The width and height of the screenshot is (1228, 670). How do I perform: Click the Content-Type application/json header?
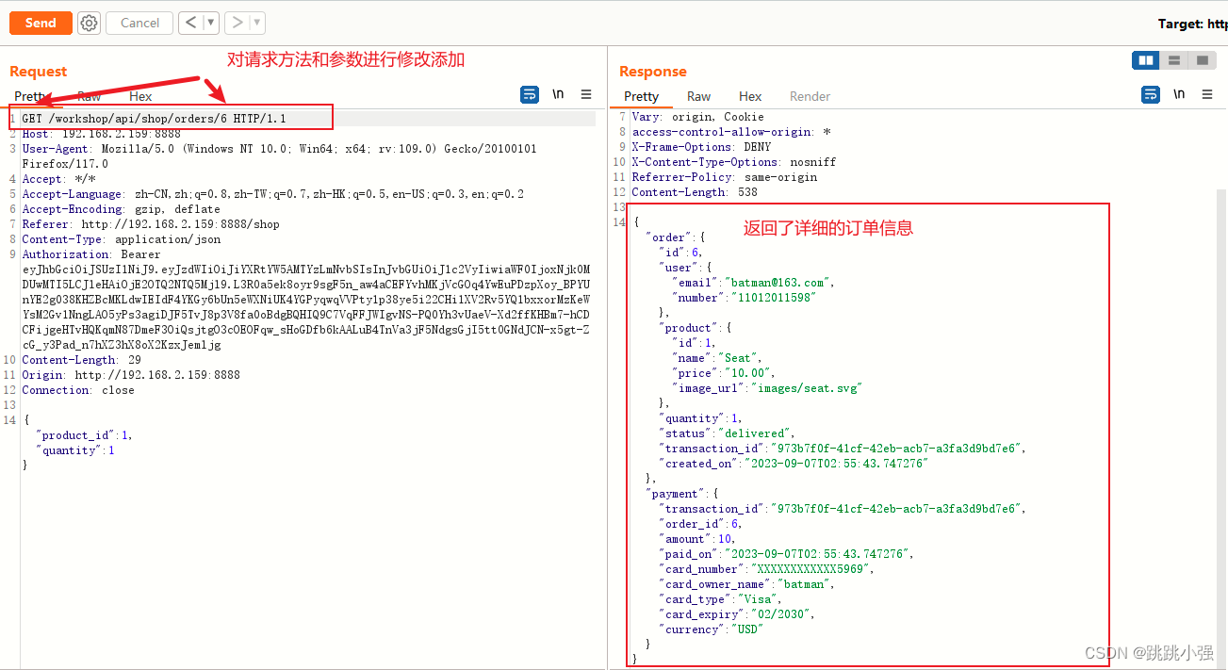tap(121, 239)
